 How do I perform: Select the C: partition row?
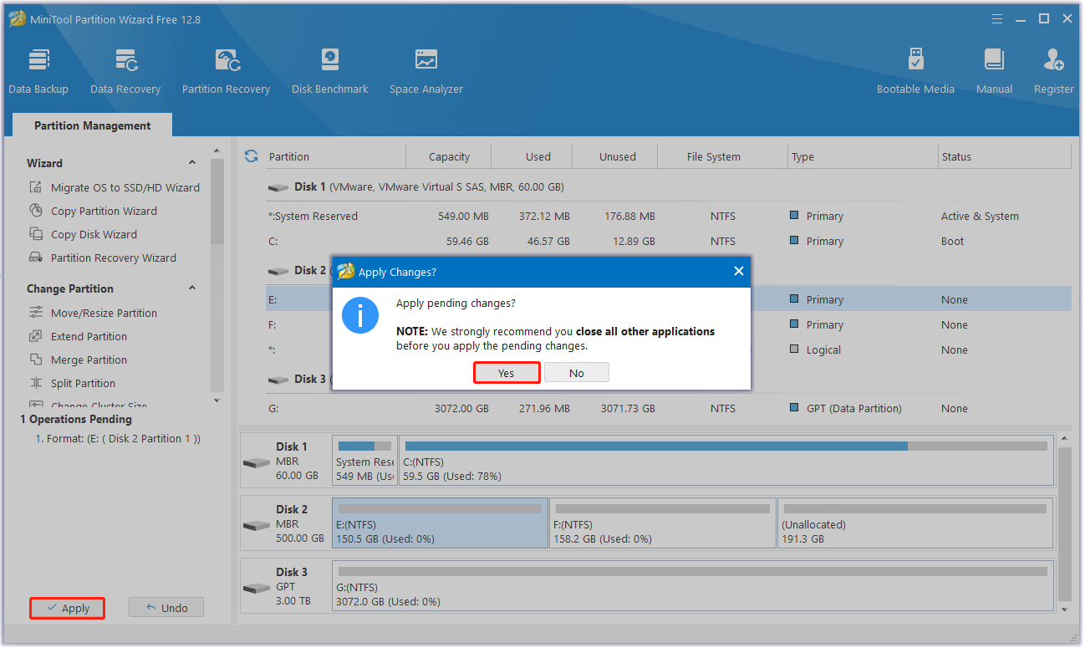[668, 241]
